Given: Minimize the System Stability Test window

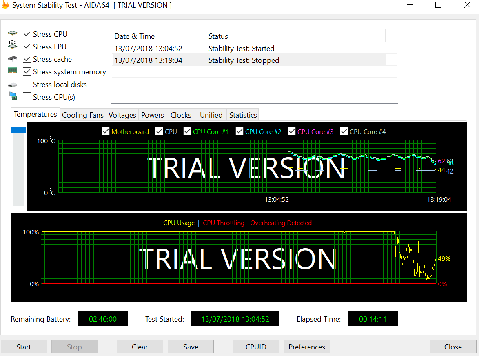Looking at the screenshot, I should click(410, 4).
